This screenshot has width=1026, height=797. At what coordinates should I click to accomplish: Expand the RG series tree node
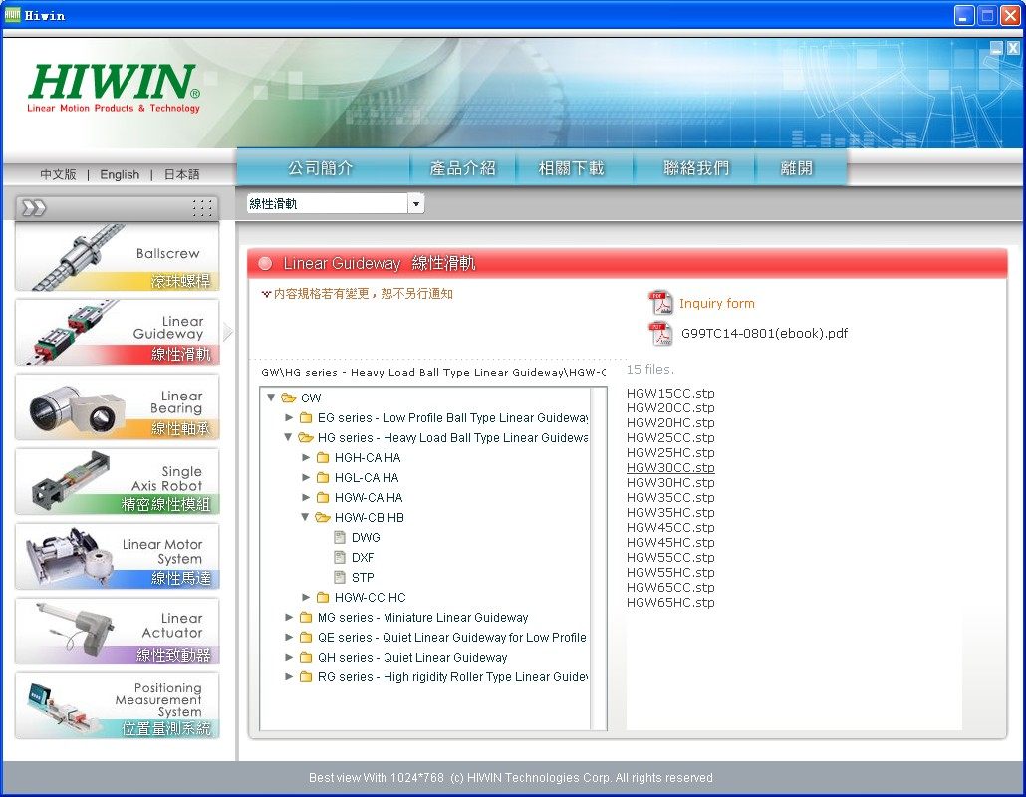click(x=289, y=676)
